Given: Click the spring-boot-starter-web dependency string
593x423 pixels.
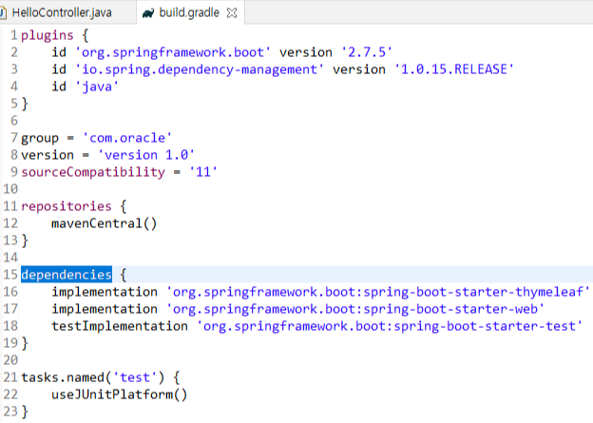Looking at the screenshot, I should 355,309.
